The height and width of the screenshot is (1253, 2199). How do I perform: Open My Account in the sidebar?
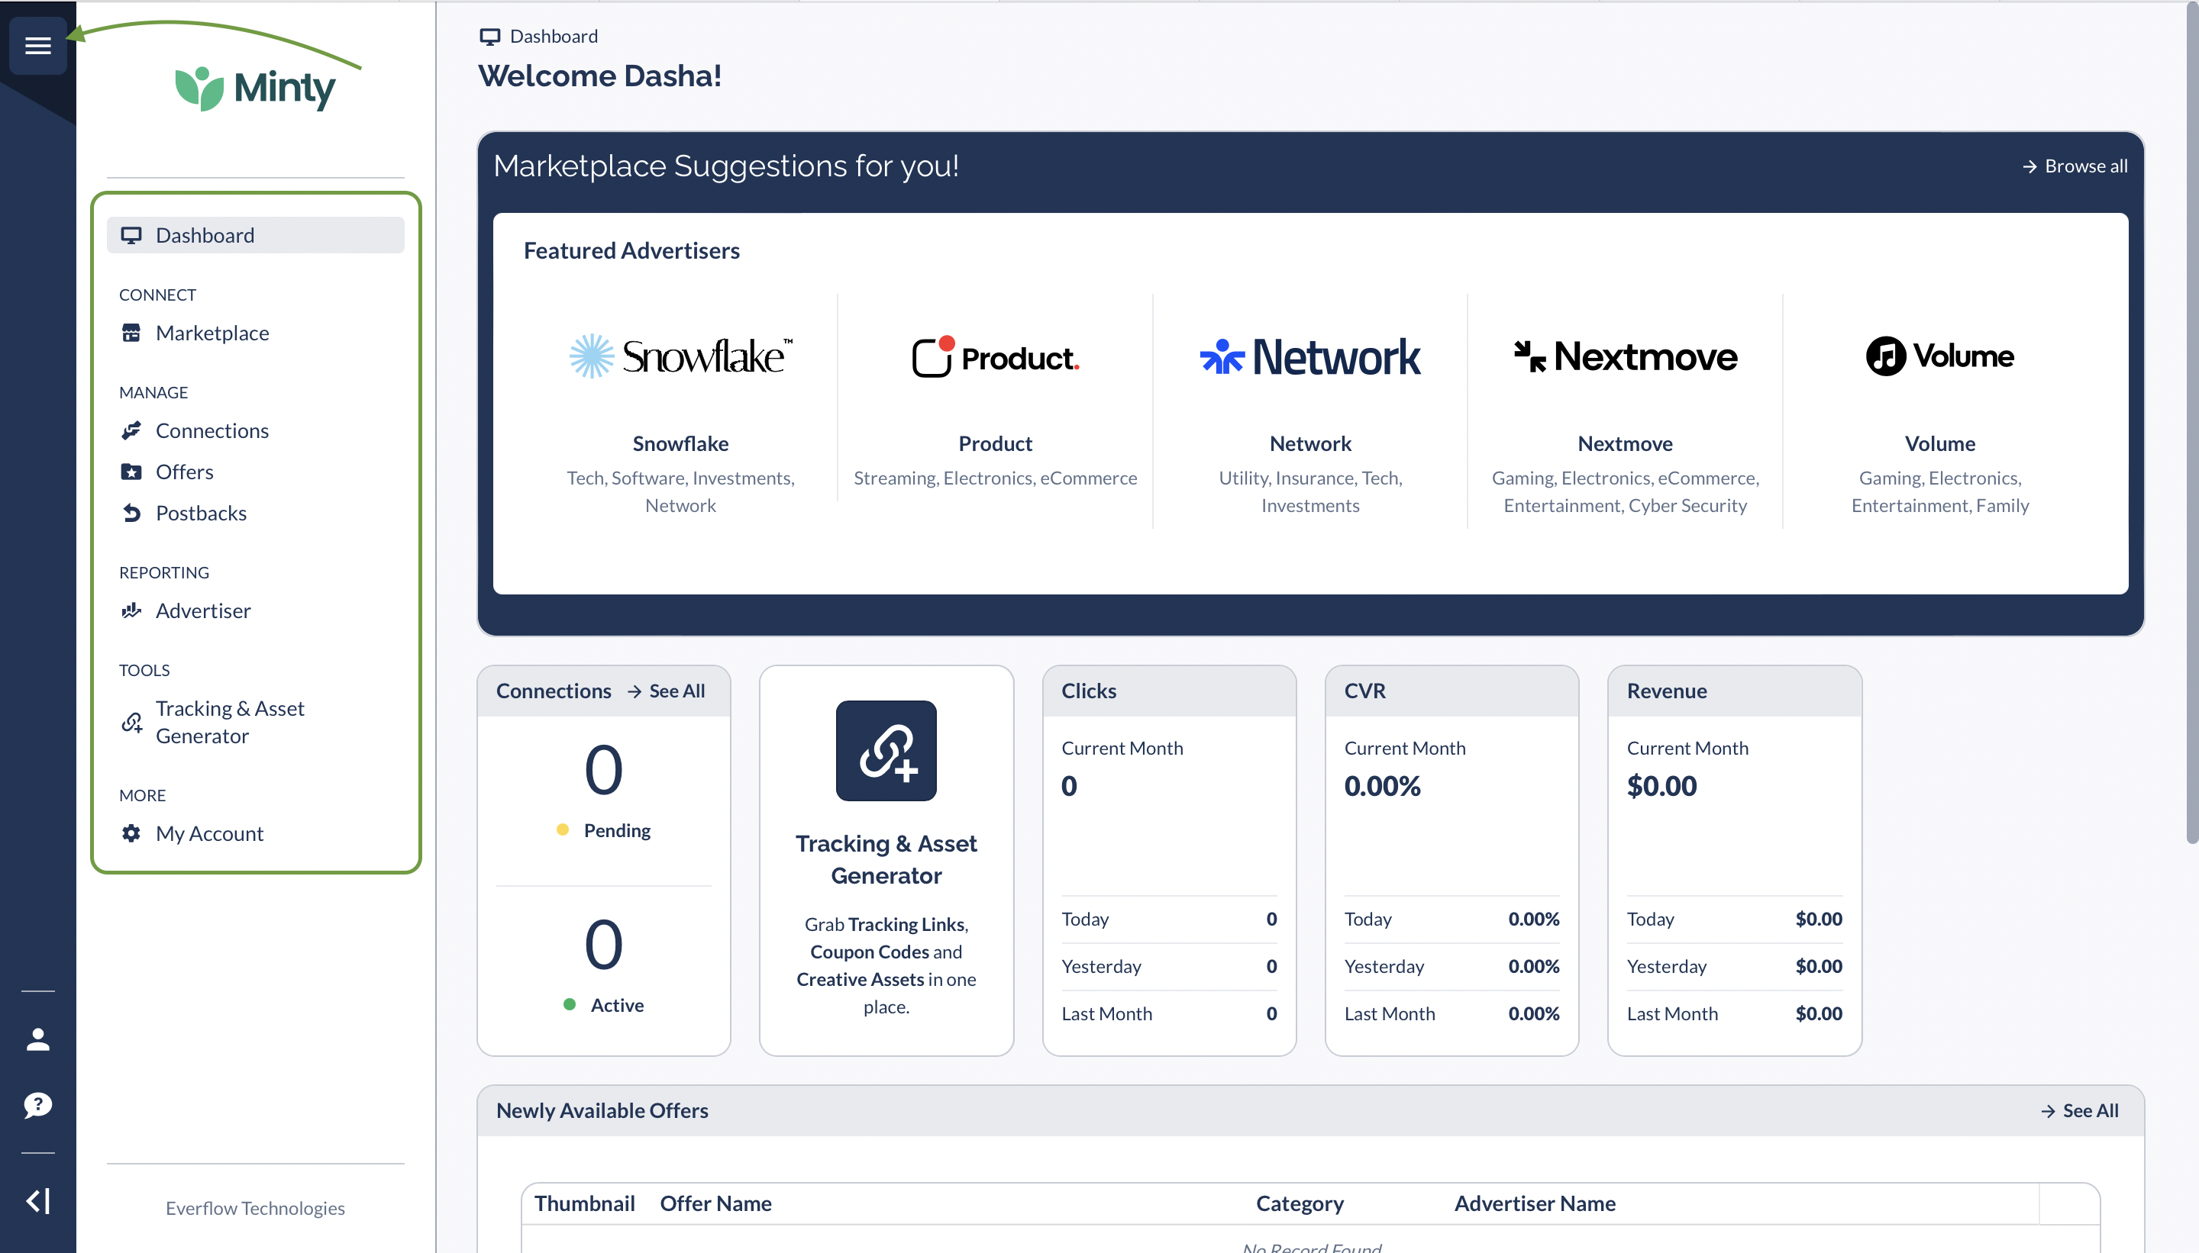coord(209,833)
